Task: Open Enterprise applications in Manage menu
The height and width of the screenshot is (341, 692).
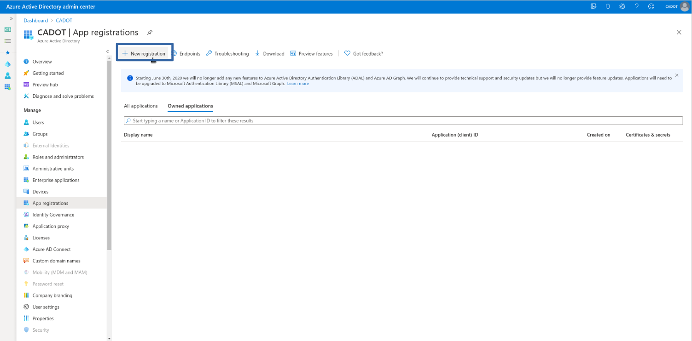Action: click(x=56, y=180)
